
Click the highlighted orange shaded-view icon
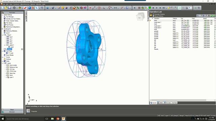(x=74, y=8)
